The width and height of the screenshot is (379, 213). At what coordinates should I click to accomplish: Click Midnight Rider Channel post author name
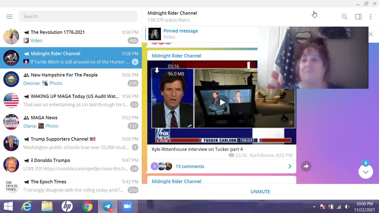coord(176,56)
